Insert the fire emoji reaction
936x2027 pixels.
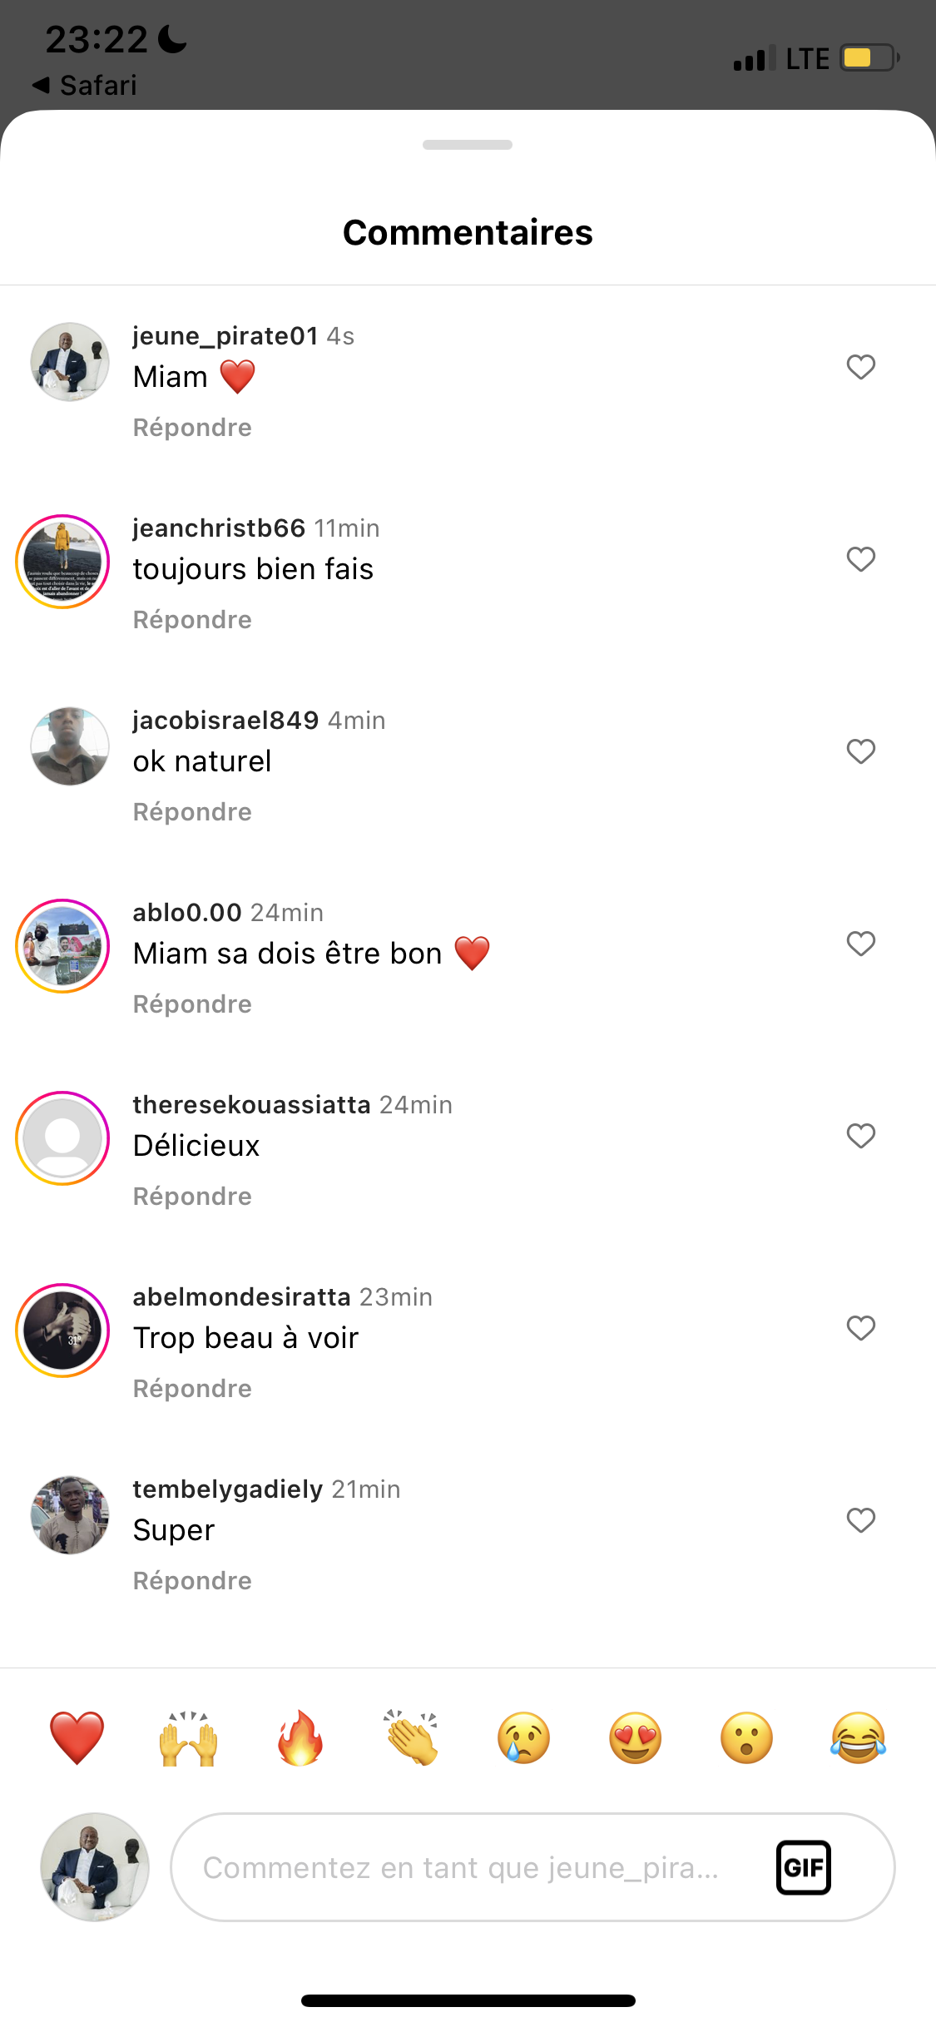point(300,1738)
